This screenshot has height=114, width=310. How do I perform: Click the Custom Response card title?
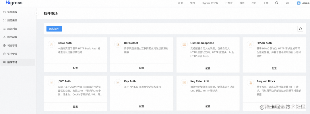tap(202, 43)
